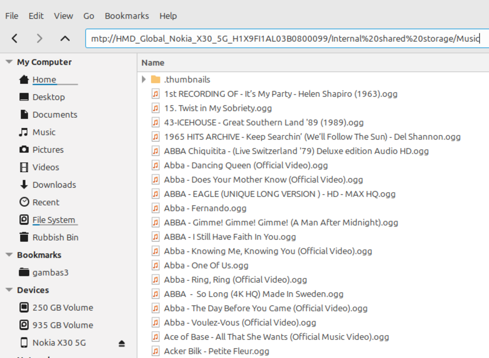
Task: Click the .thumbnails folder icon
Action: (x=156, y=80)
